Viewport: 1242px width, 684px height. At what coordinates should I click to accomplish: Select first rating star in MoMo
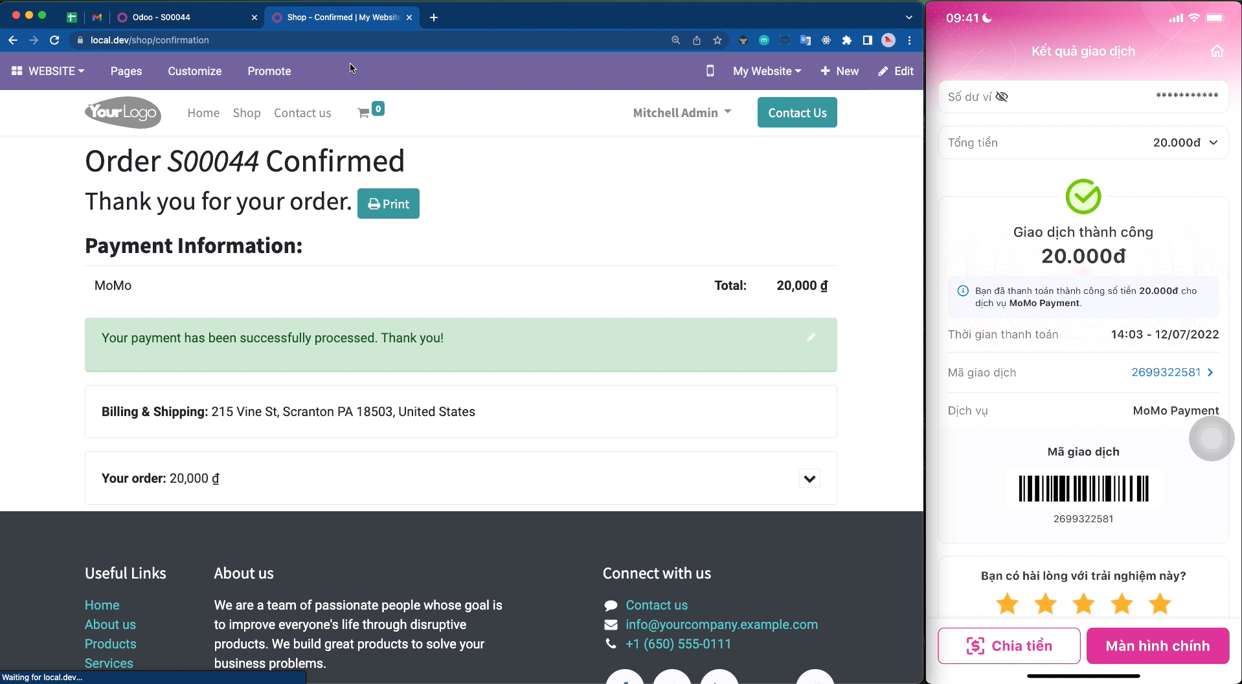point(1007,604)
